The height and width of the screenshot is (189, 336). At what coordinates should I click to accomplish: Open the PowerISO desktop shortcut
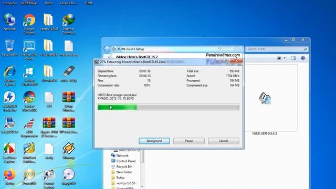tap(29, 177)
